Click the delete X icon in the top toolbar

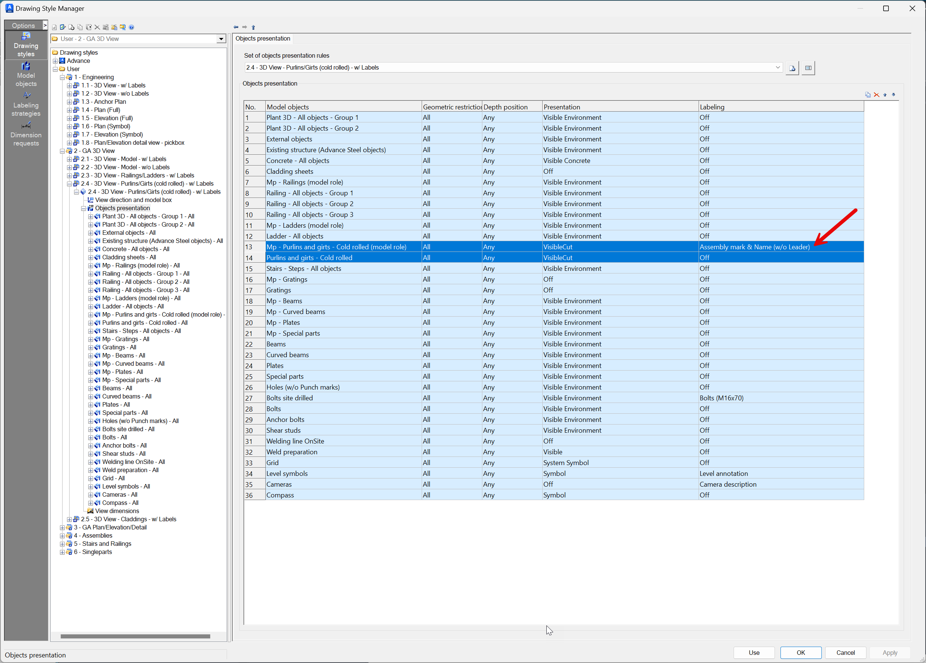pyautogui.click(x=97, y=27)
